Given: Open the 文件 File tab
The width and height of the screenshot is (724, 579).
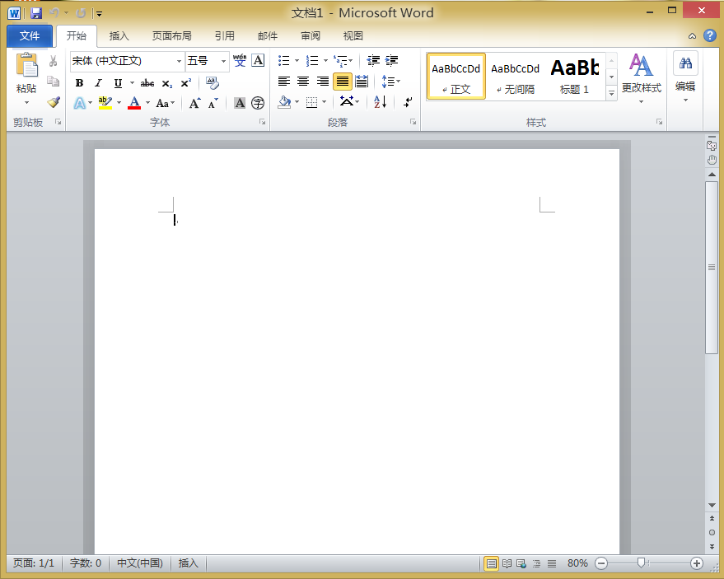Looking at the screenshot, I should pyautogui.click(x=30, y=36).
